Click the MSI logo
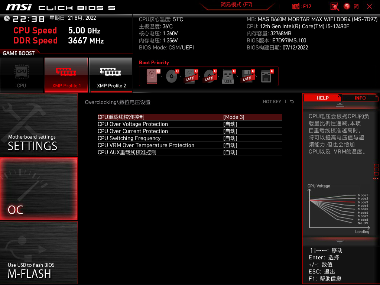The width and height of the screenshot is (380, 285). (19, 7)
